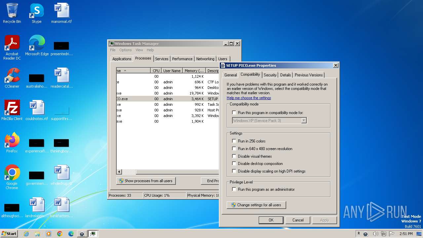
Task: Select the Compatibility tab
Action: point(250,74)
